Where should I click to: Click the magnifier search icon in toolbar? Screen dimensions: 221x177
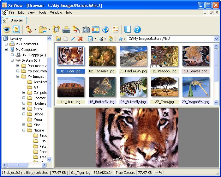pos(56,30)
